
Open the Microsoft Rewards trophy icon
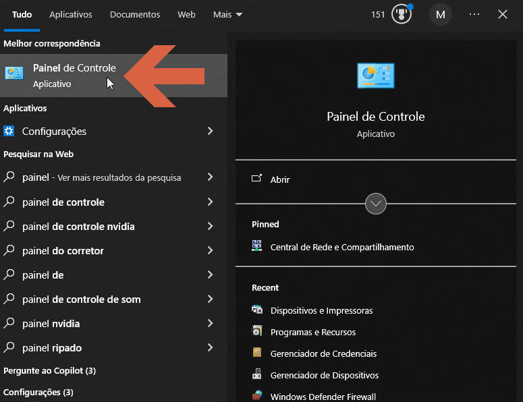402,14
